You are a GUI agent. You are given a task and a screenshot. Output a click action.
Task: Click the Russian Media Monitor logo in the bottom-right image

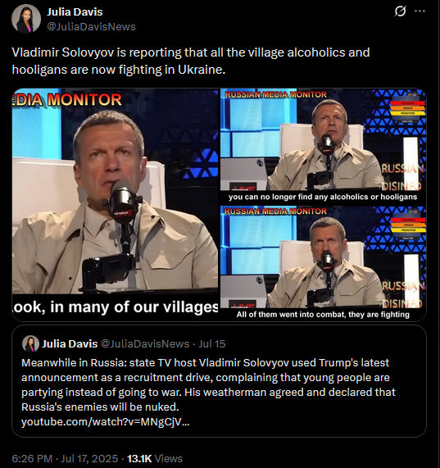tap(408, 225)
